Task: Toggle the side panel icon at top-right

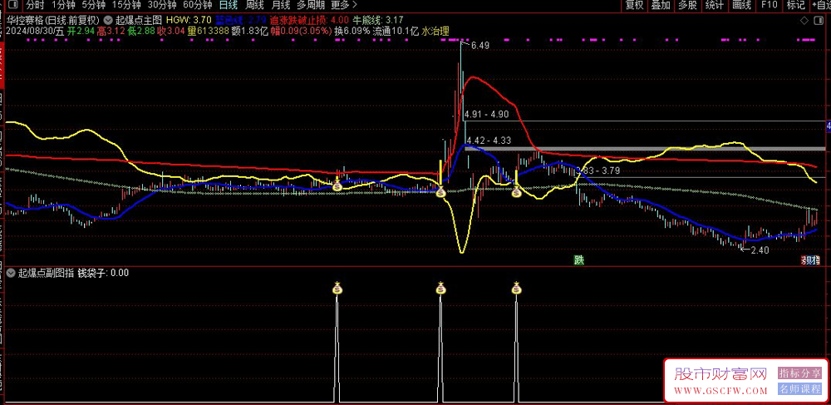Action: (821, 5)
